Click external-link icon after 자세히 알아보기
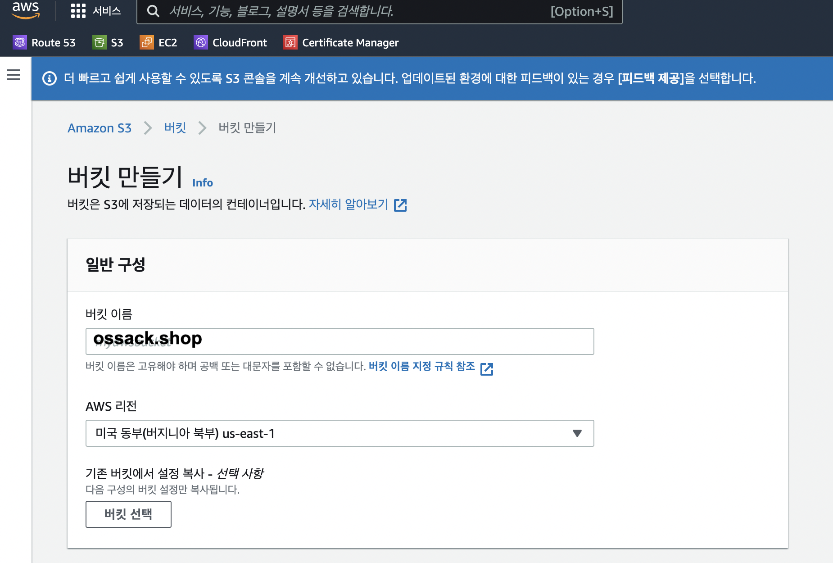The width and height of the screenshot is (833, 563). pyautogui.click(x=400, y=205)
